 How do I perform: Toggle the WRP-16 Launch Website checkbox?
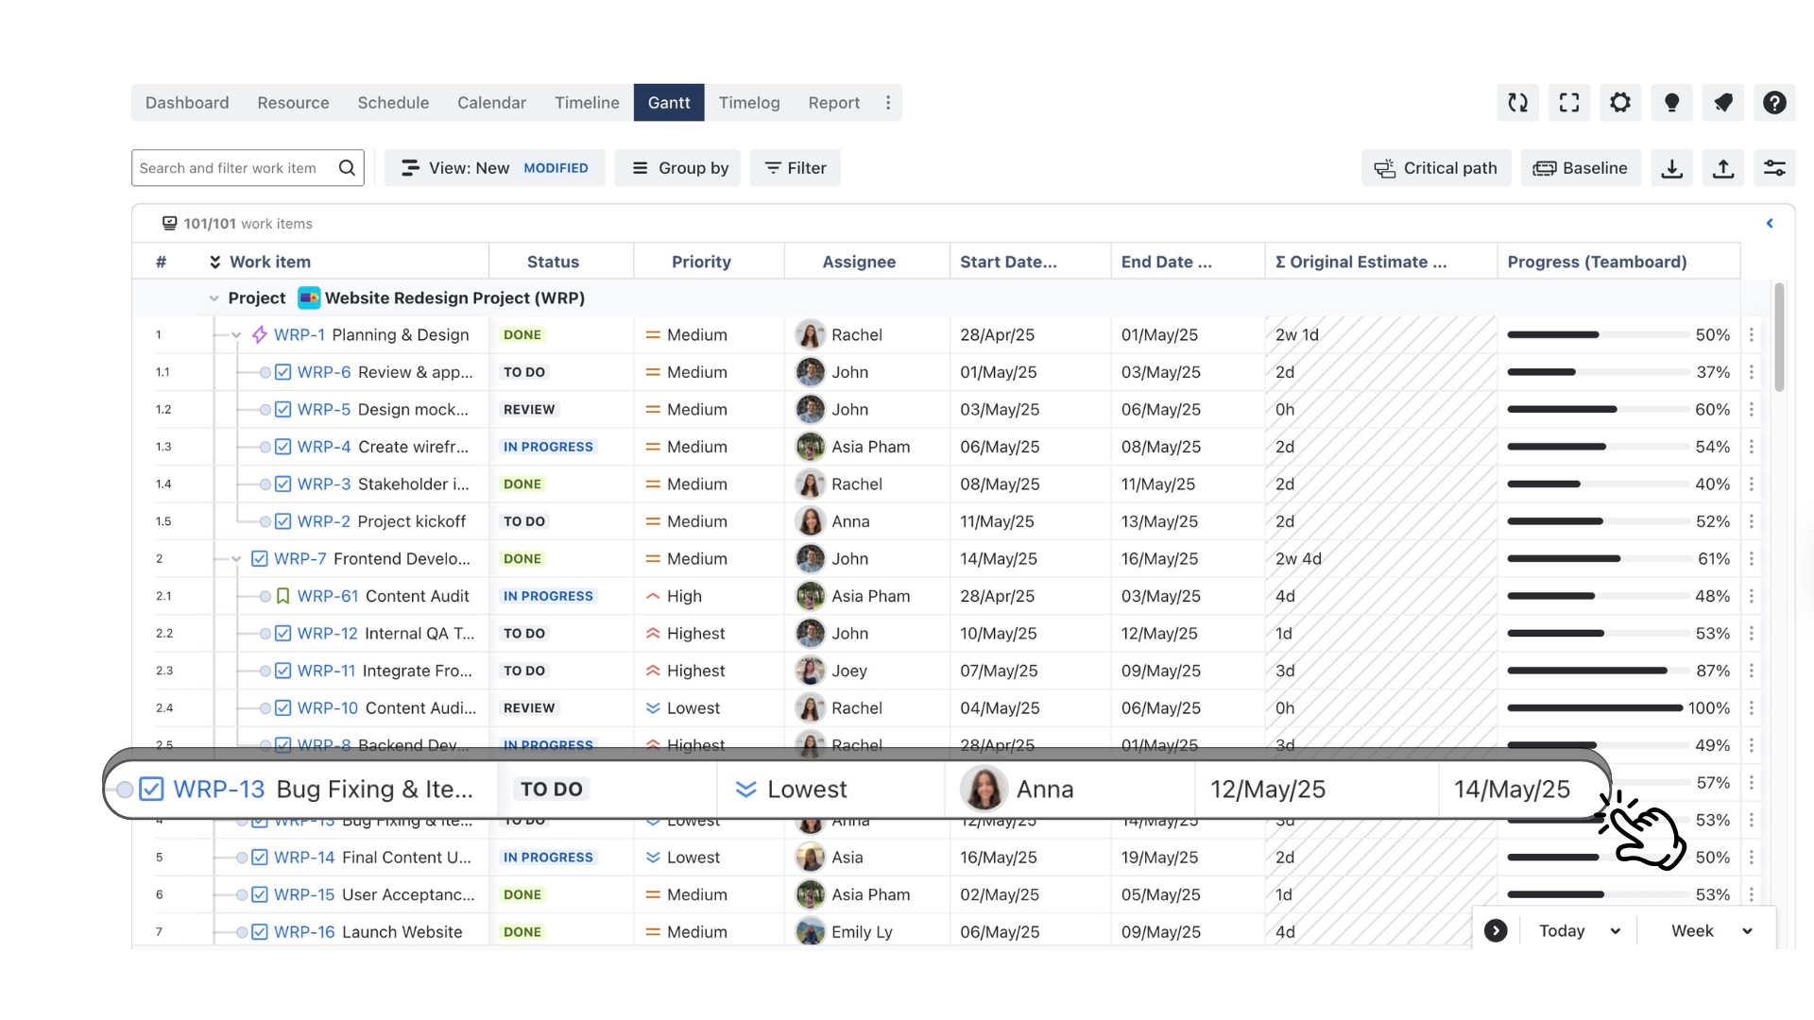tap(259, 932)
